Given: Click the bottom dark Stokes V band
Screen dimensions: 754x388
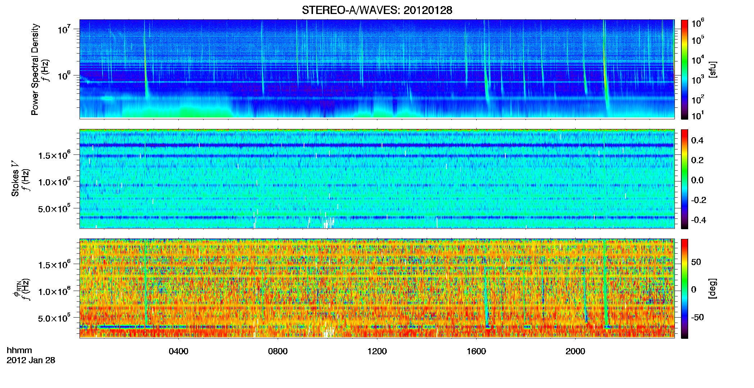Looking at the screenshot, I should 377,217.
